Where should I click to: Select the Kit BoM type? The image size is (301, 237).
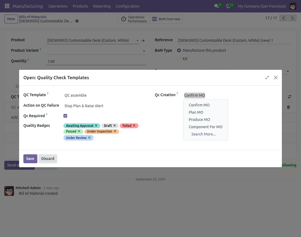(x=179, y=59)
